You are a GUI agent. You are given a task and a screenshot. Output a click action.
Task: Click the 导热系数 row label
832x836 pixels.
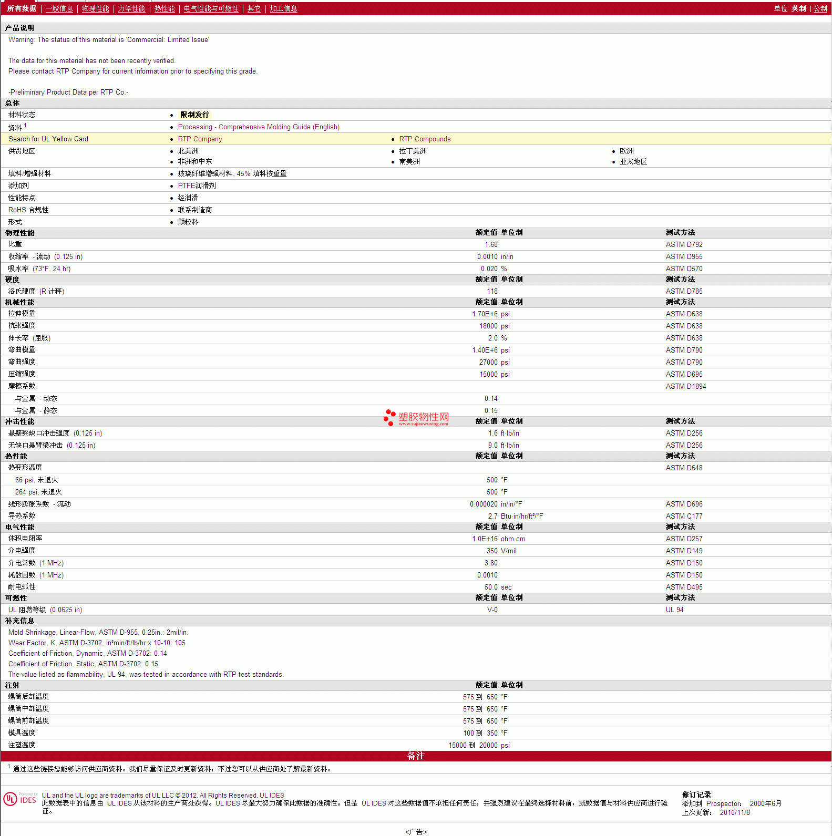(x=22, y=515)
